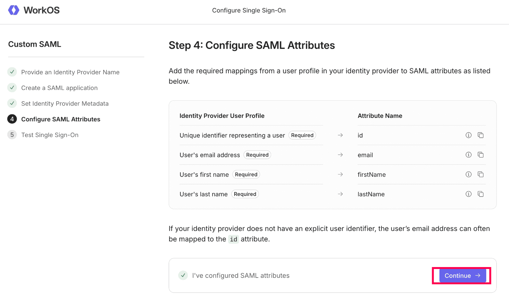The width and height of the screenshot is (509, 301).
Task: Show info for the email attribute
Action: pyautogui.click(x=468, y=155)
